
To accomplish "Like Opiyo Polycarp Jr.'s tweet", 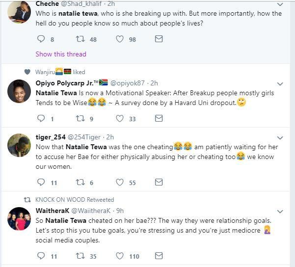I will pyautogui.click(x=120, y=118).
